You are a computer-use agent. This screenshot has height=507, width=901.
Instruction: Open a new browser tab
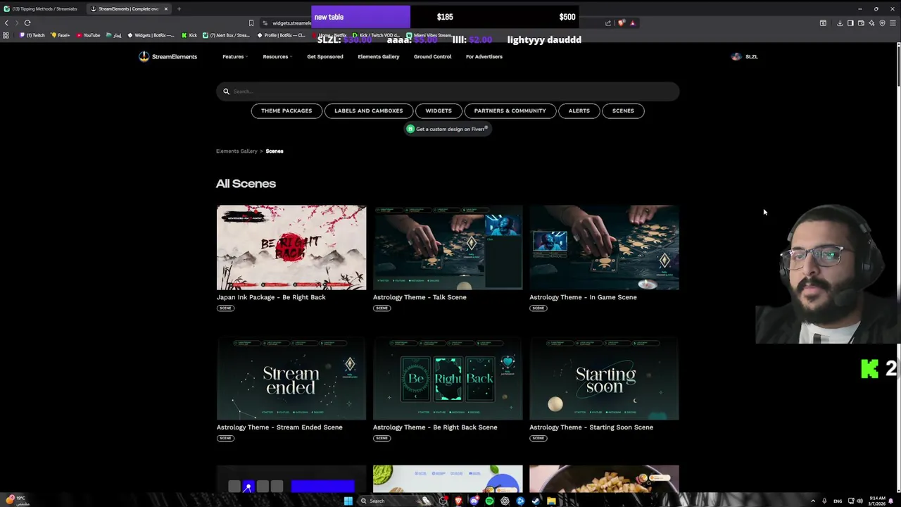[179, 9]
